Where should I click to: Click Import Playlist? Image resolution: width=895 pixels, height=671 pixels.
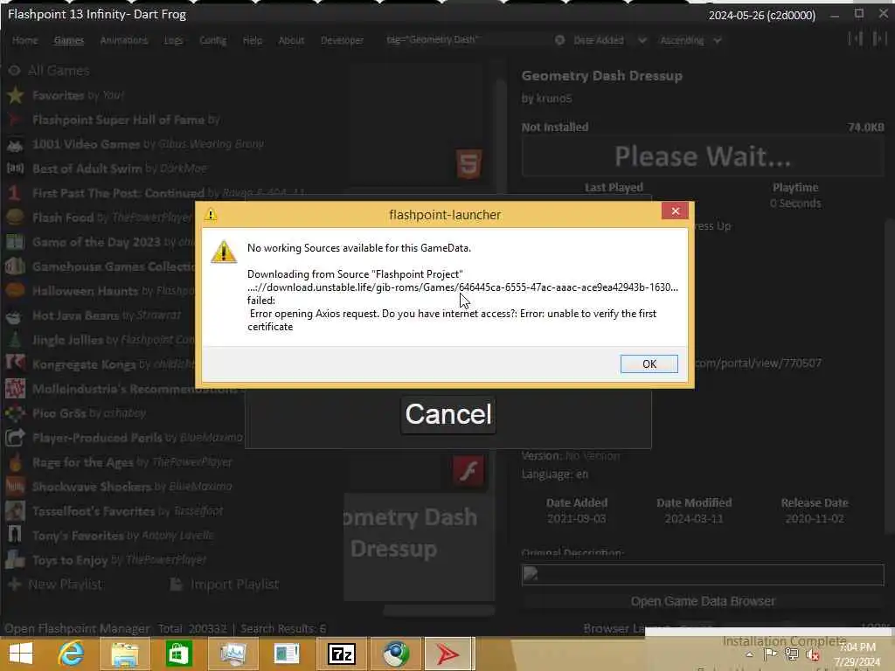point(225,585)
